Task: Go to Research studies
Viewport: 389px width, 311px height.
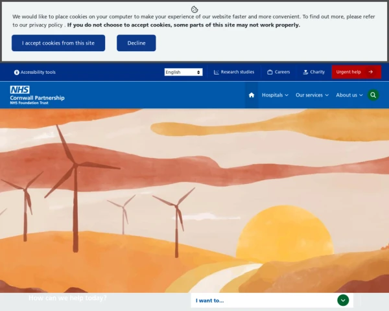Action: (234, 72)
